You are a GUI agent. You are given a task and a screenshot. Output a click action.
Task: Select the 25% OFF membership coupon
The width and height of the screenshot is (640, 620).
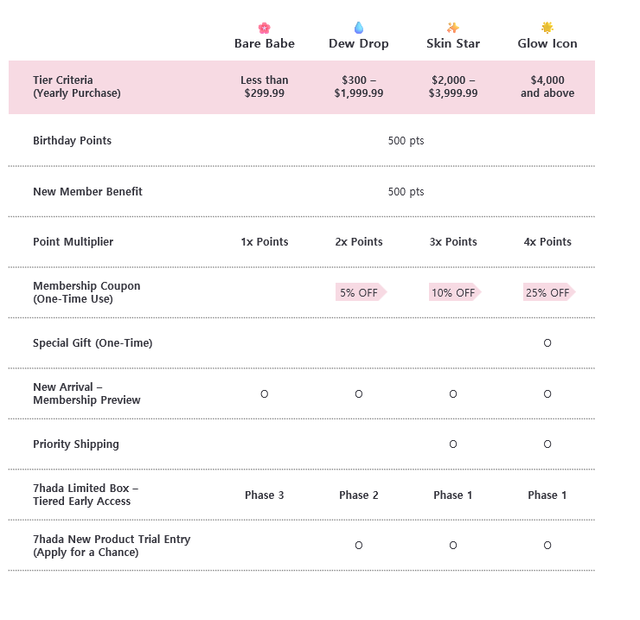point(548,292)
